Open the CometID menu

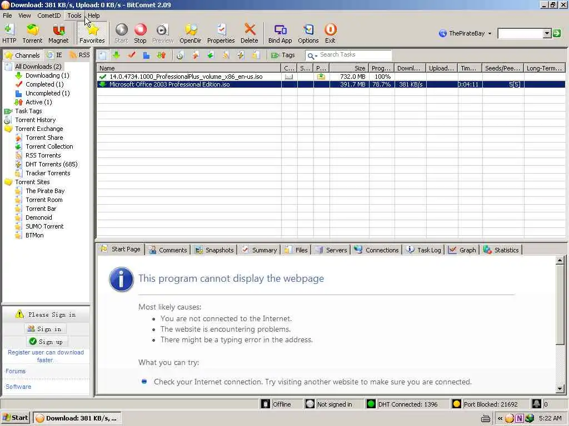(49, 16)
